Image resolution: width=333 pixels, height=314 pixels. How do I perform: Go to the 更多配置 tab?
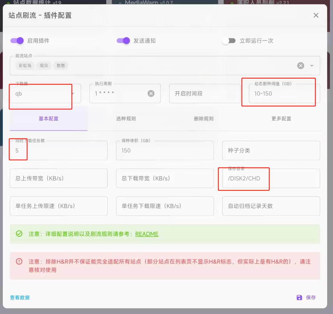pyautogui.click(x=281, y=119)
